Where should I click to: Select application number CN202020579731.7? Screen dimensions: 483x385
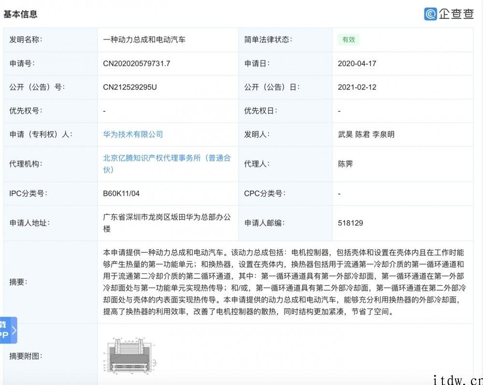(137, 63)
